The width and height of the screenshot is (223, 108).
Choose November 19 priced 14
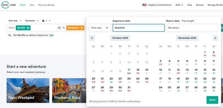click(178, 80)
